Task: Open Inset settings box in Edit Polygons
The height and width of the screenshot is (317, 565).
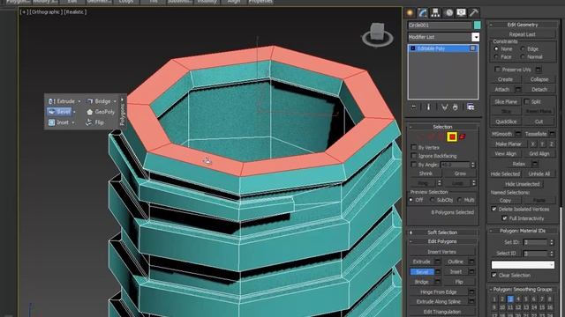Action: point(471,272)
